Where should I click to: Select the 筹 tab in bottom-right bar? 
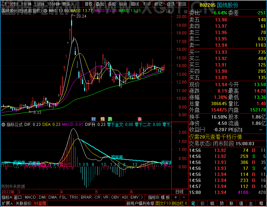261,203
